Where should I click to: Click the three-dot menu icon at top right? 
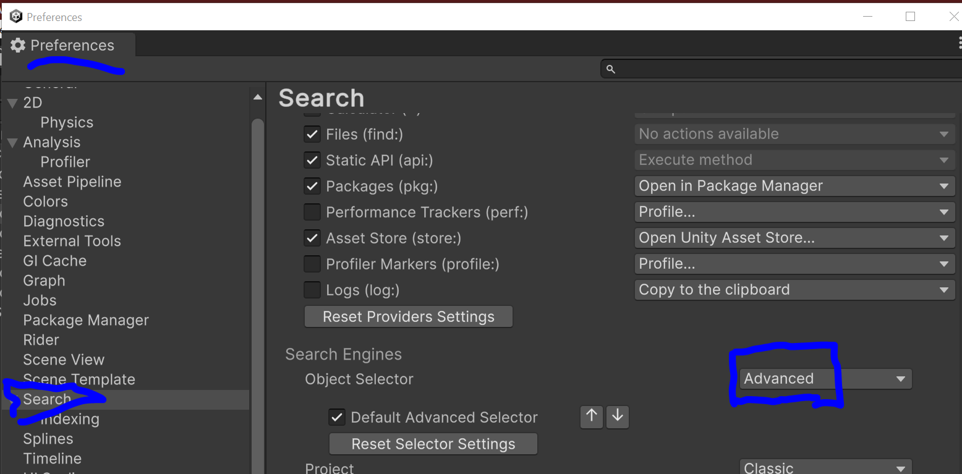pyautogui.click(x=959, y=42)
